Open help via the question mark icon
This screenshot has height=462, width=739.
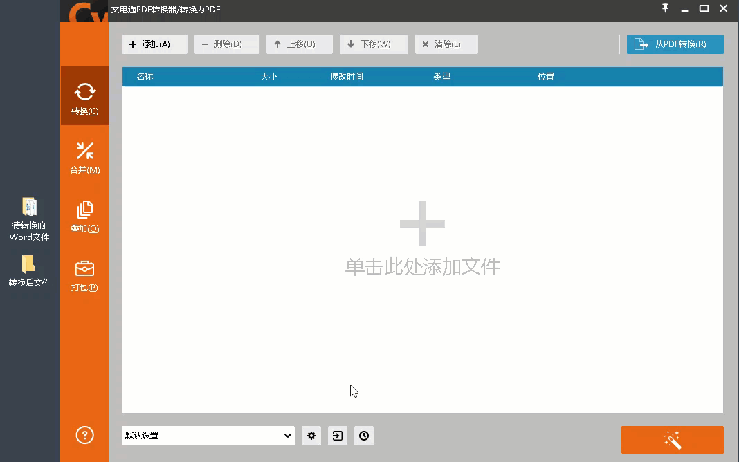click(x=84, y=435)
